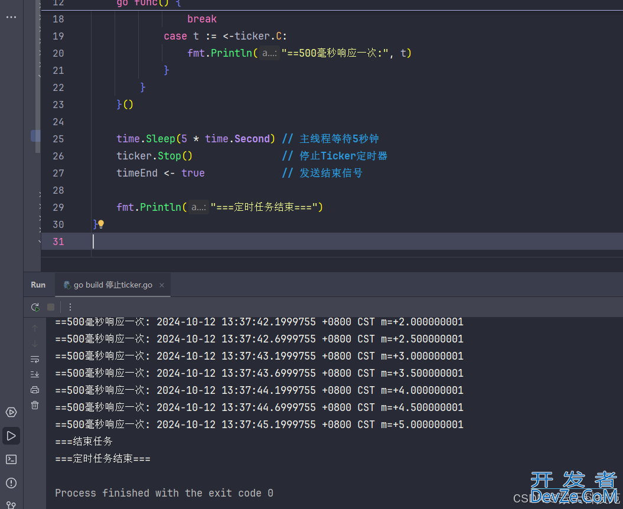Print the console output

35,390
